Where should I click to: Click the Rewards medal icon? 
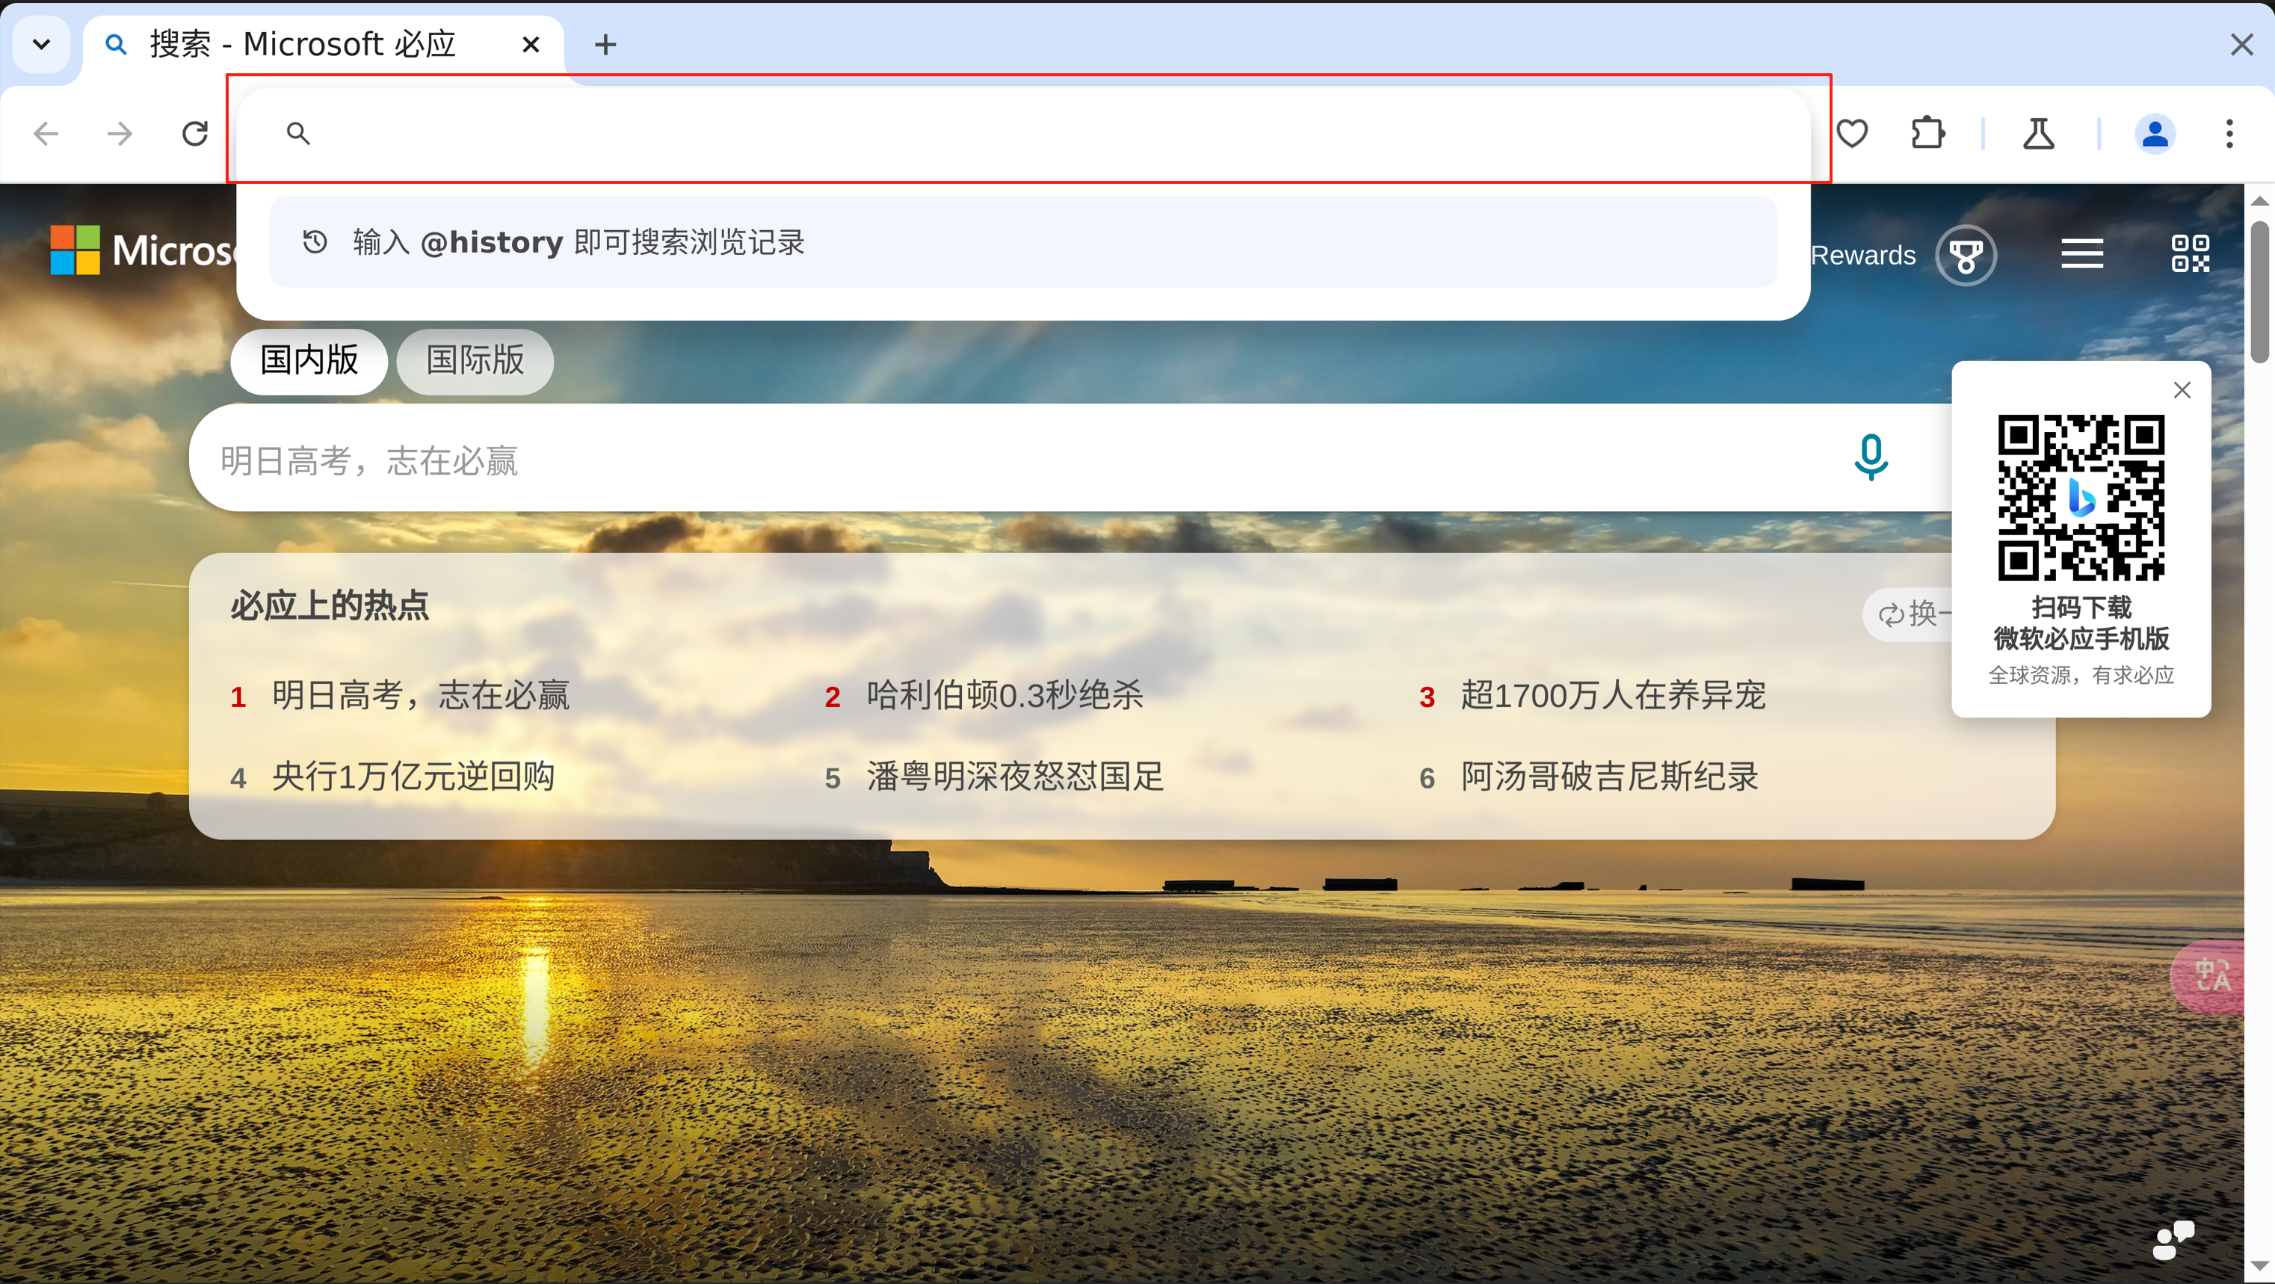[x=1966, y=255]
